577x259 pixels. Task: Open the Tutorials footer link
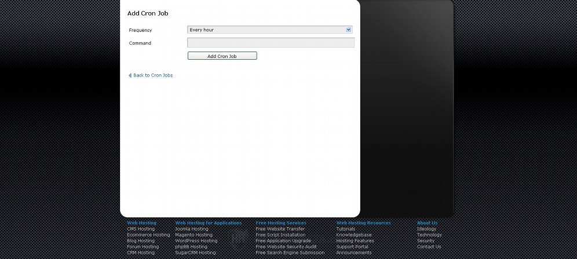click(x=346, y=229)
